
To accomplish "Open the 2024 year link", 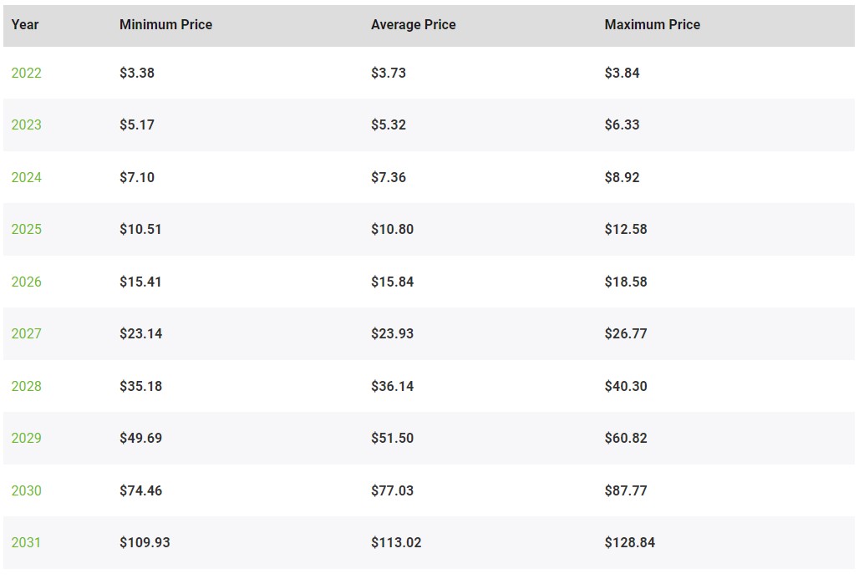I will coord(26,177).
